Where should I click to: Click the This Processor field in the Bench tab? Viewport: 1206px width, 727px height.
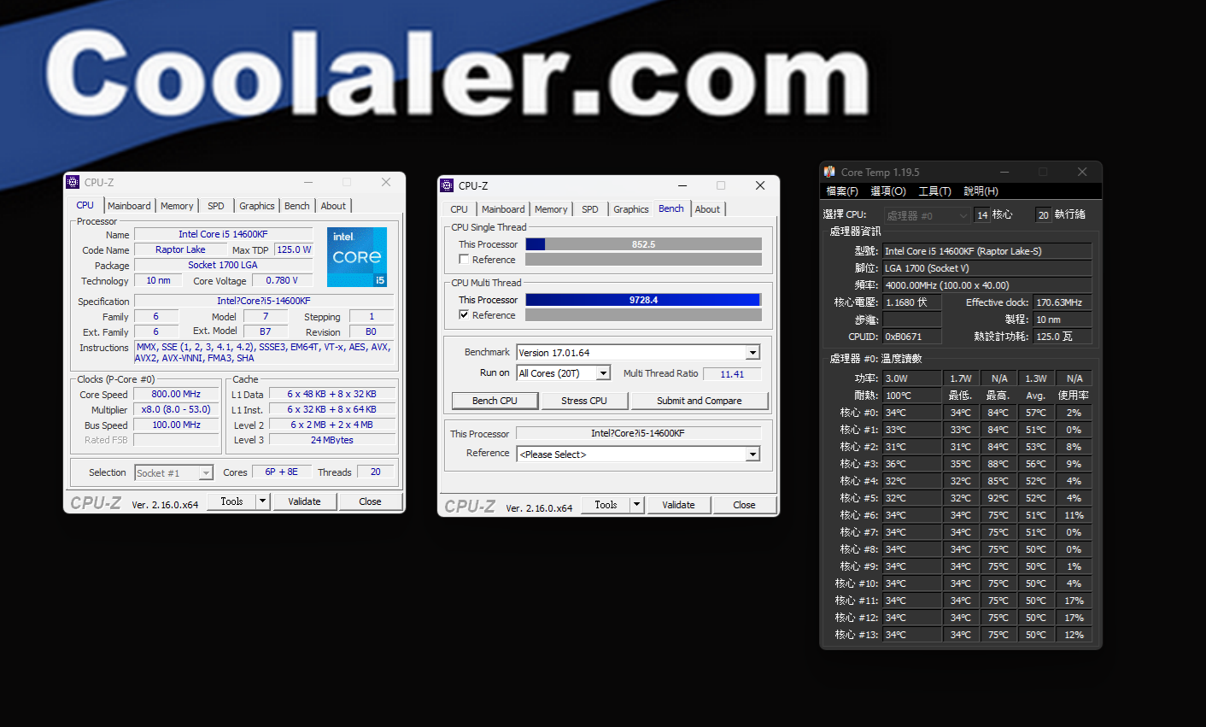638,433
